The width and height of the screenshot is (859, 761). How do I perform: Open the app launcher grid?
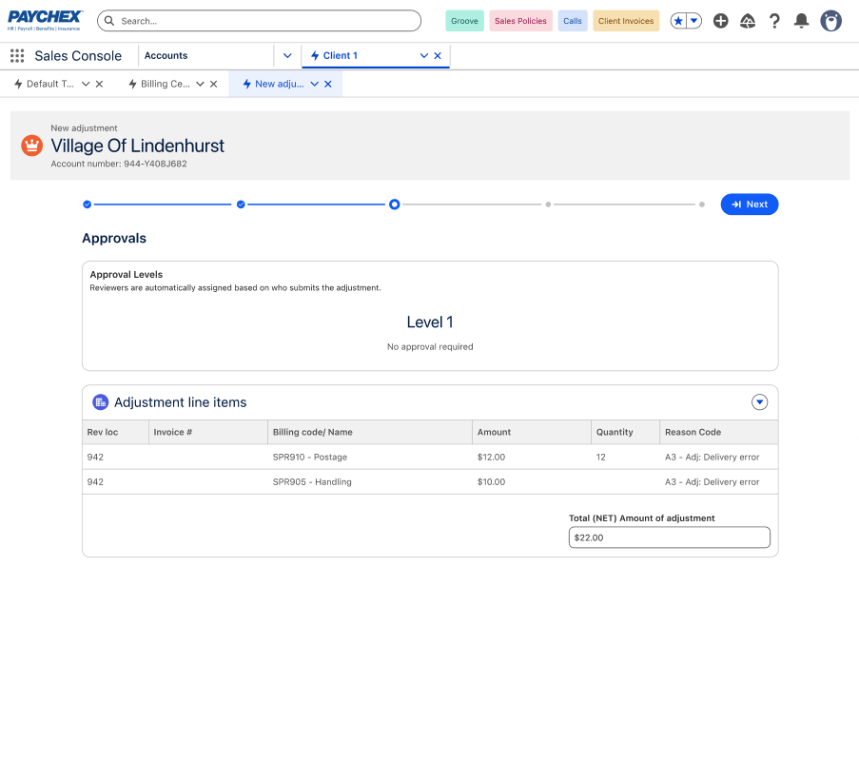(x=17, y=55)
